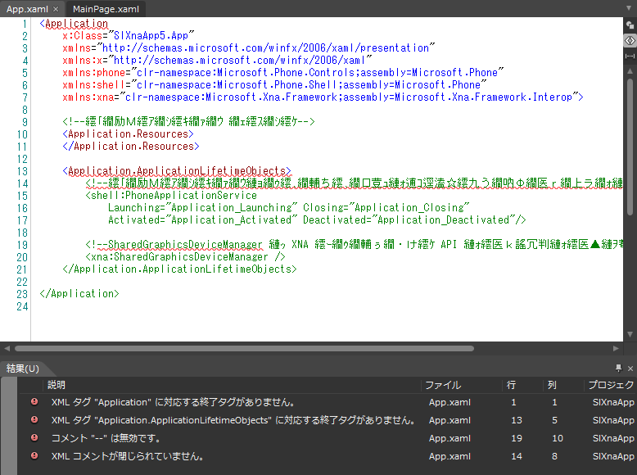Sort errors by ファイル column header
The image size is (637, 475).
tap(443, 385)
